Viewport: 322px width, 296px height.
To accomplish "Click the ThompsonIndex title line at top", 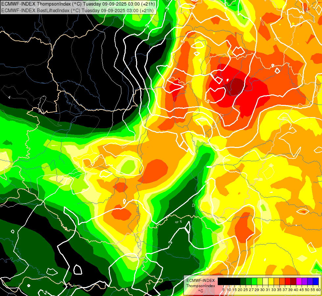I will point(78,4).
